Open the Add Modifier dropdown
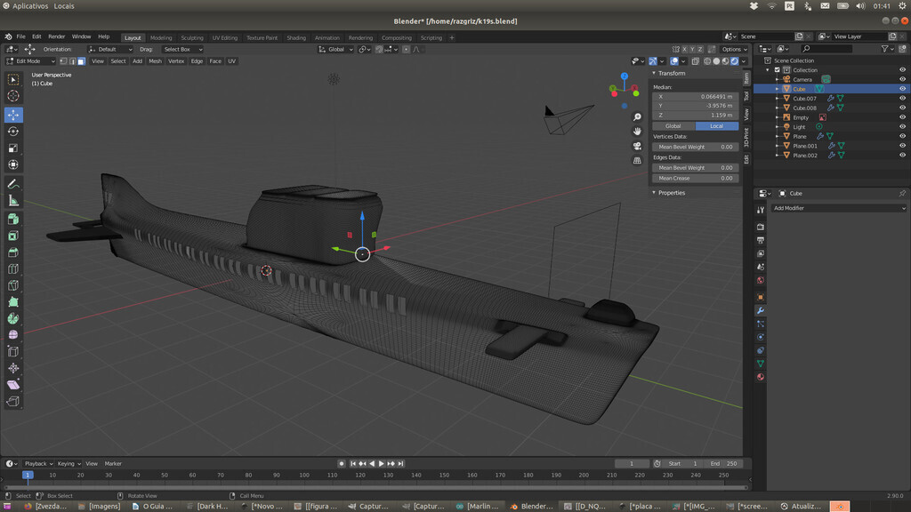 (x=838, y=208)
